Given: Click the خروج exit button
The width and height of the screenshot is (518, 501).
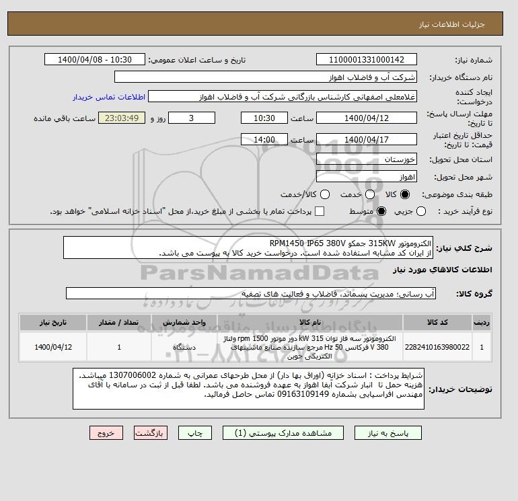Looking at the screenshot, I should click(x=106, y=432).
